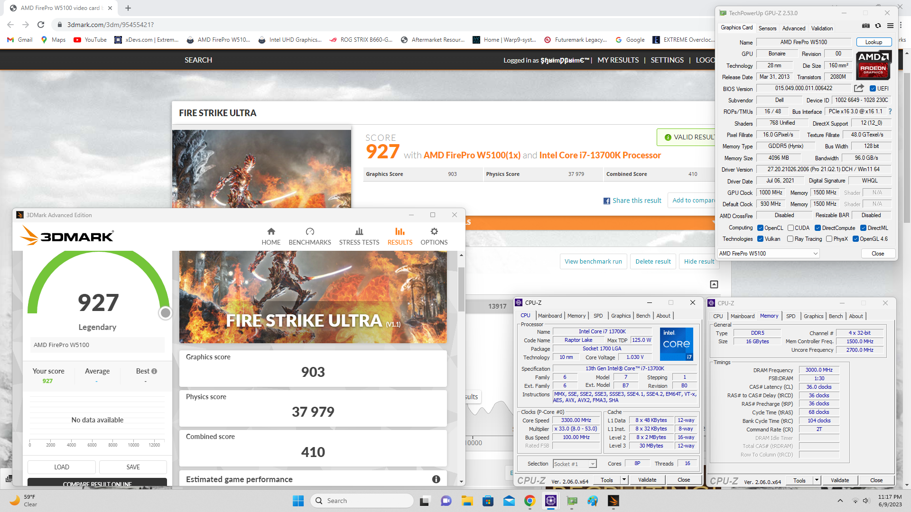Click the GPU-Z BIOS export share icon

[859, 88]
